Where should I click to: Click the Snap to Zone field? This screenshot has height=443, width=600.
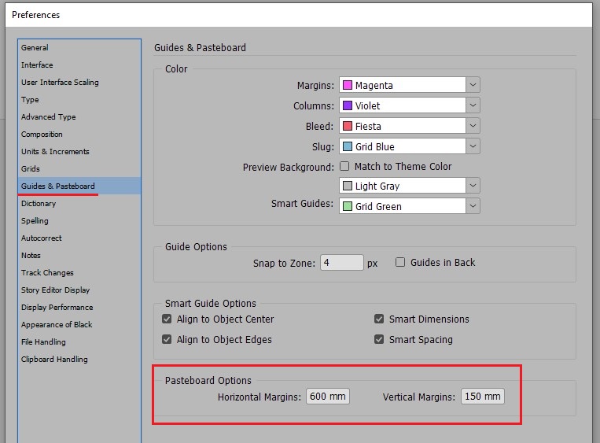pyautogui.click(x=341, y=263)
